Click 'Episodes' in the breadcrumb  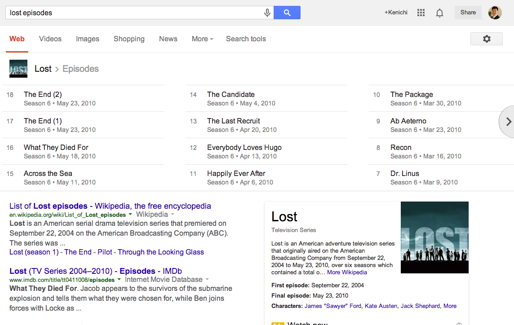[x=80, y=69]
